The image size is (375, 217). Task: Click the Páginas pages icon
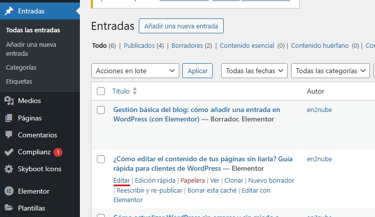tap(9, 118)
